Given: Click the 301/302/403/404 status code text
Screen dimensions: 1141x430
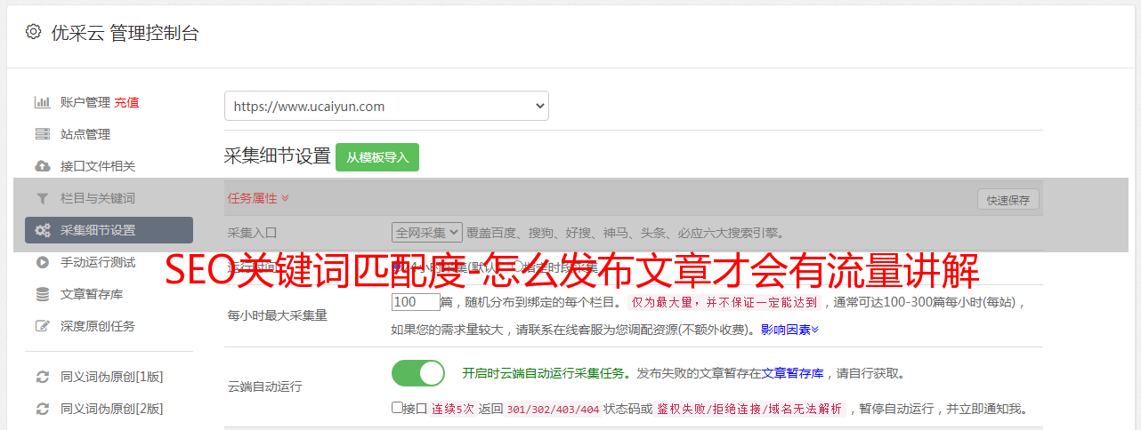Looking at the screenshot, I should [553, 409].
